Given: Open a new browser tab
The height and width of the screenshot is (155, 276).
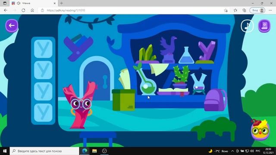Looking at the screenshot, I should 61,3.
